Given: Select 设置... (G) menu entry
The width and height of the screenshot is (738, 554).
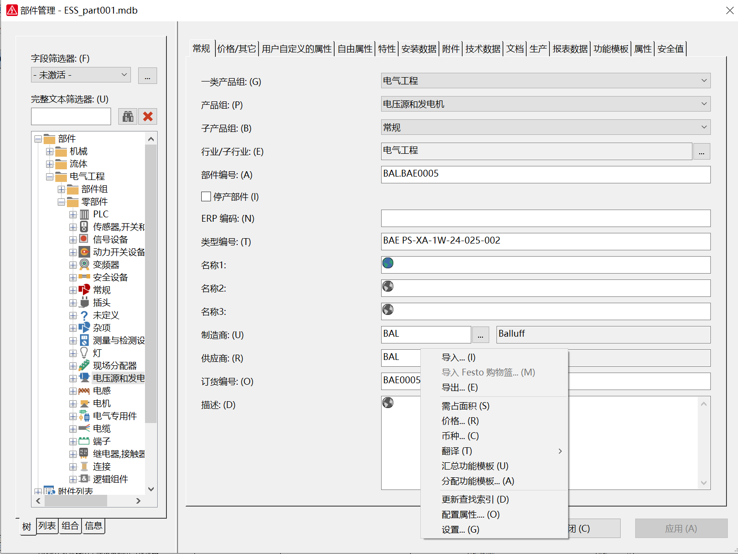Looking at the screenshot, I should pos(495,529).
